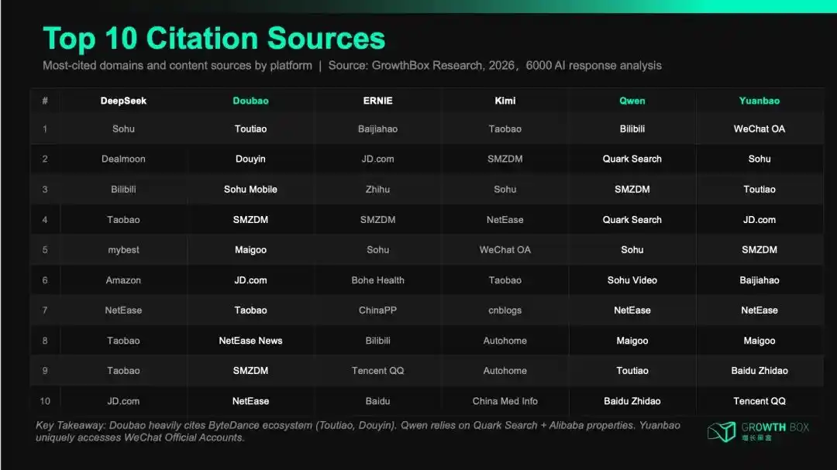Click the China Med Info cell
The image size is (837, 470).
[x=505, y=401]
